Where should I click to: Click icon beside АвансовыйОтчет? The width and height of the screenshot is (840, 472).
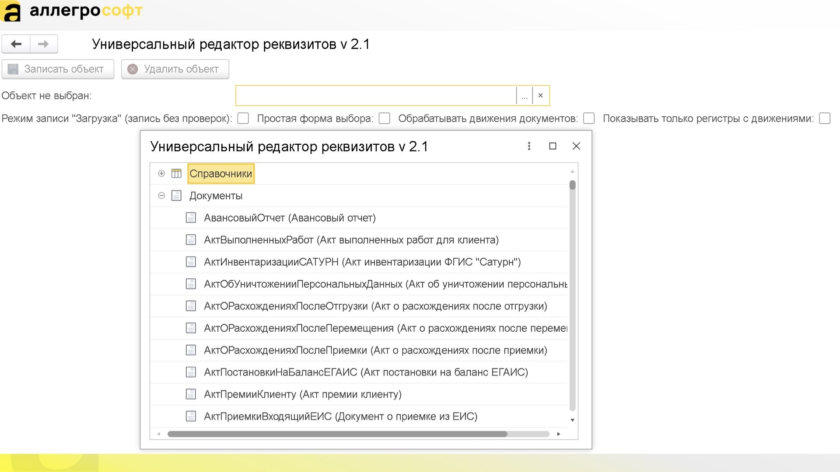191,218
